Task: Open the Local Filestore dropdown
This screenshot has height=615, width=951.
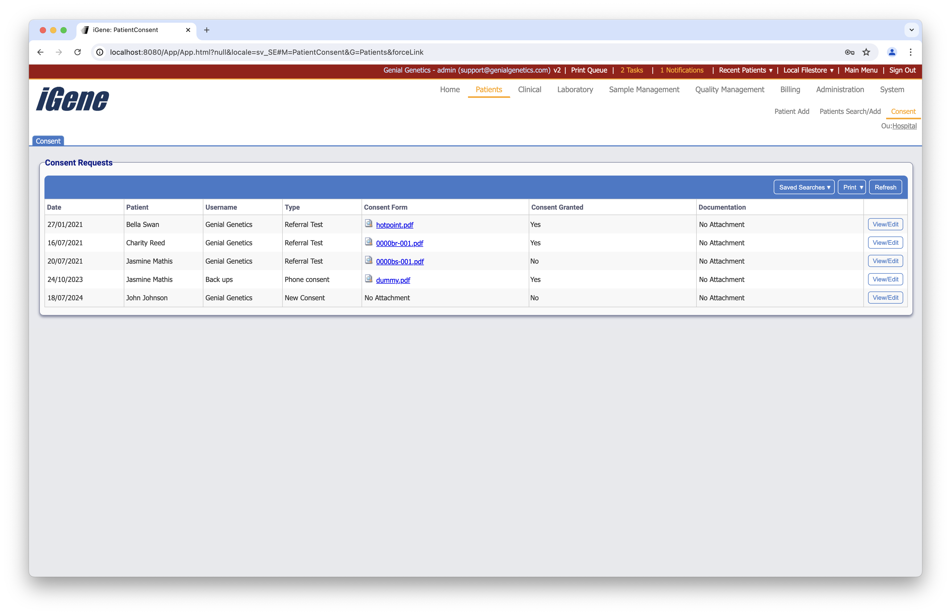Action: tap(808, 70)
